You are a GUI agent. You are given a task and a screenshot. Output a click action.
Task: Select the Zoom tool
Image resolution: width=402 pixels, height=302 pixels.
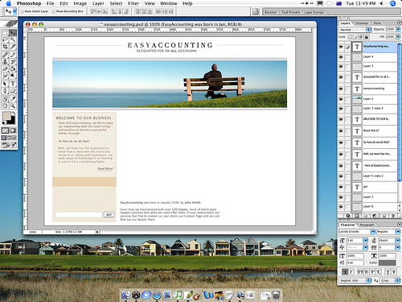coord(13,105)
